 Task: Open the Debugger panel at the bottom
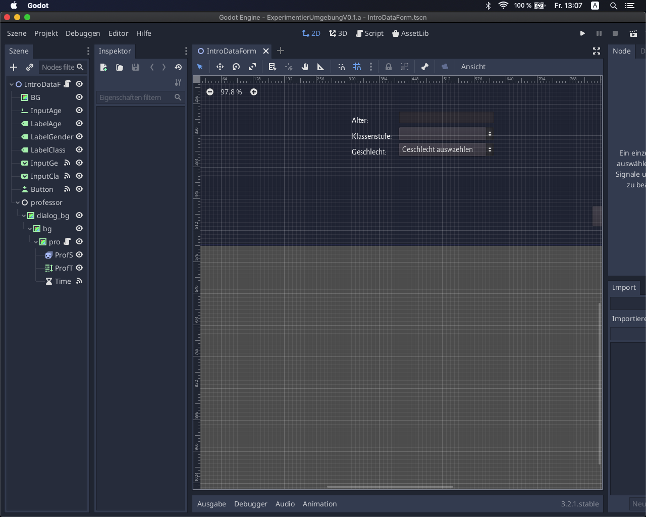(x=250, y=504)
